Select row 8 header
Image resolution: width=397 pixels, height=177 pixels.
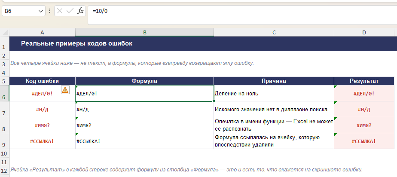click(5, 125)
